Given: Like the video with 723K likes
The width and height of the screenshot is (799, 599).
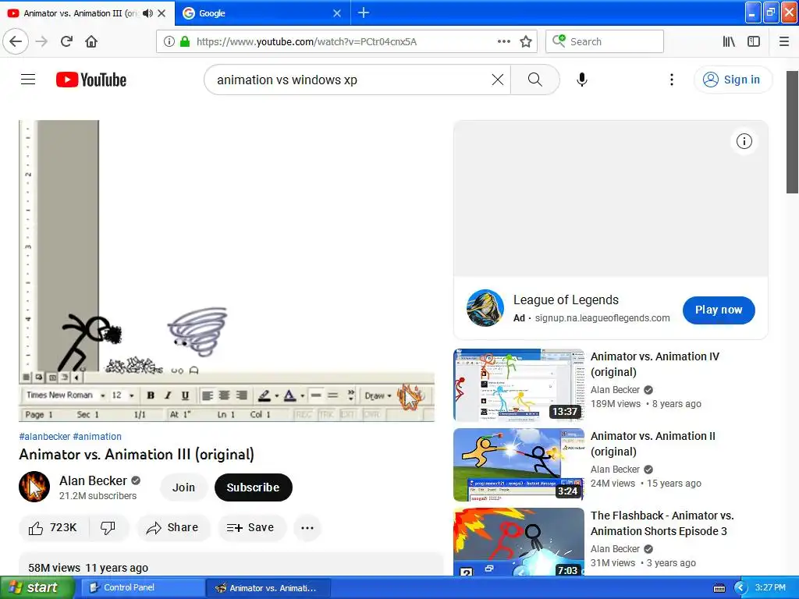Looking at the screenshot, I should tap(54, 528).
